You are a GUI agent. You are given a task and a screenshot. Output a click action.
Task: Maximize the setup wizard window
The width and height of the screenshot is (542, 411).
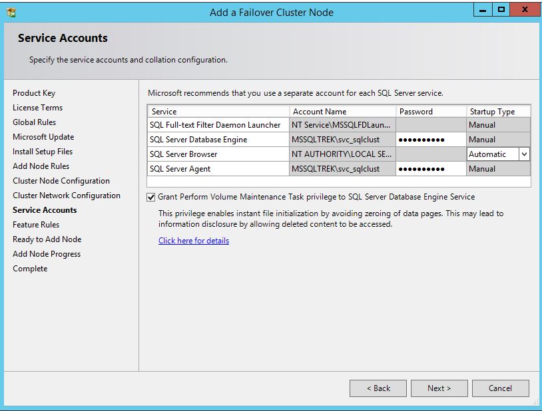point(501,10)
